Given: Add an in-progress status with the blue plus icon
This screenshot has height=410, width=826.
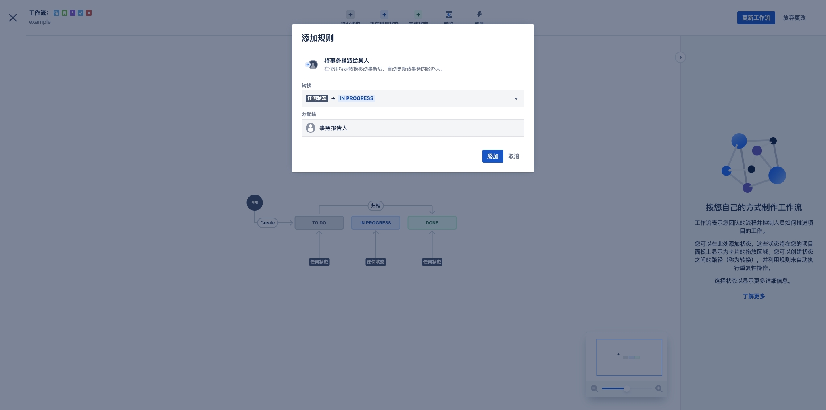Looking at the screenshot, I should (384, 15).
